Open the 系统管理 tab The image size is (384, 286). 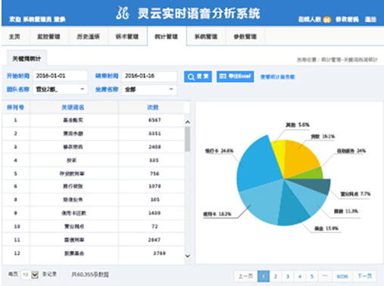(x=206, y=36)
